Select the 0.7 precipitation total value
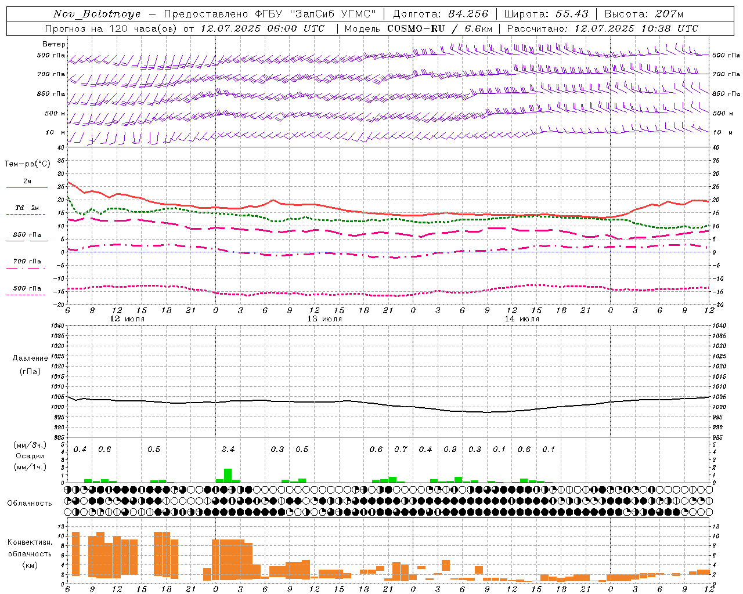Image resolution: width=743 pixels, height=594 pixels. [401, 450]
